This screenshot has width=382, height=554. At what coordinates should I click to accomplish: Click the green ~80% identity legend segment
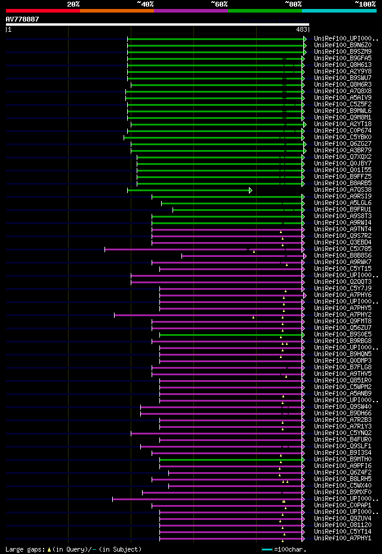click(x=265, y=11)
